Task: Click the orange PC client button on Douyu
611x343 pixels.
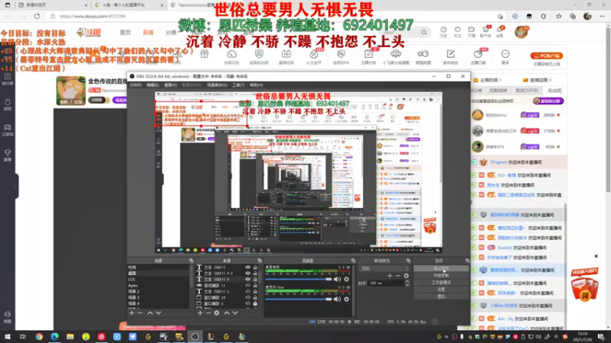Action: 546,56
